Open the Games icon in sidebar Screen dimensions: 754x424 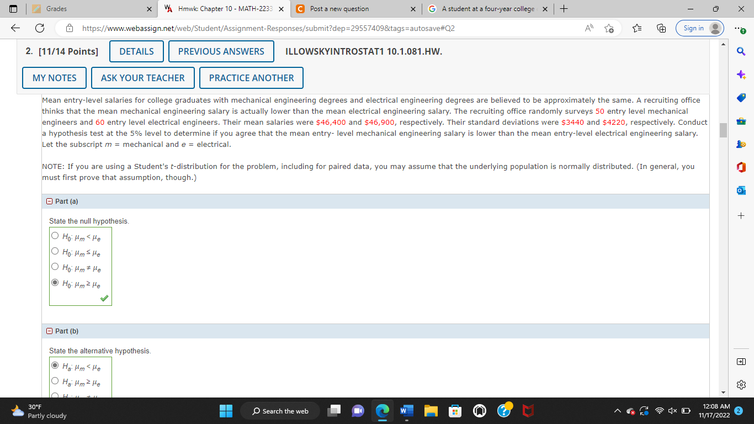pyautogui.click(x=741, y=144)
